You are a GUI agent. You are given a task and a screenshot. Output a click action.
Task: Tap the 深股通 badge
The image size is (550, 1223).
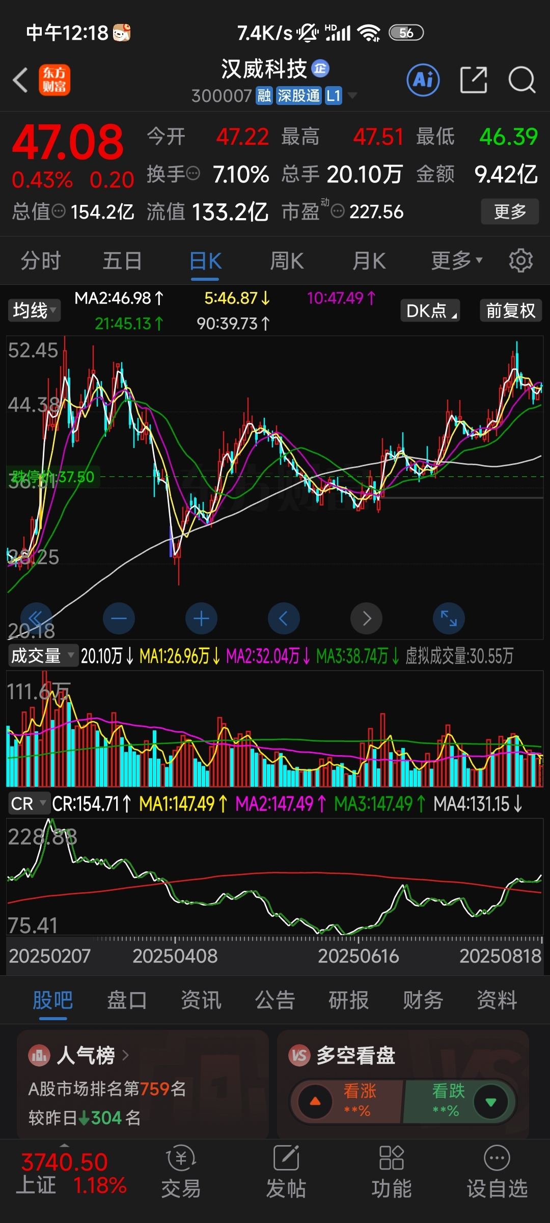coord(298,95)
